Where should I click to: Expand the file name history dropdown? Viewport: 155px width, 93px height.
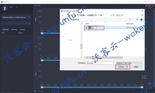pos(113,63)
